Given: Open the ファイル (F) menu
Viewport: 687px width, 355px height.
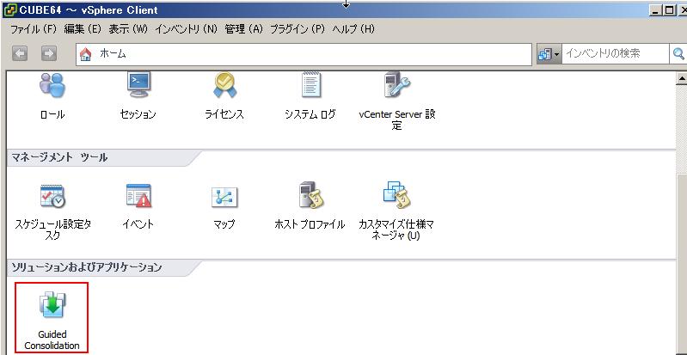Looking at the screenshot, I should click(34, 29).
